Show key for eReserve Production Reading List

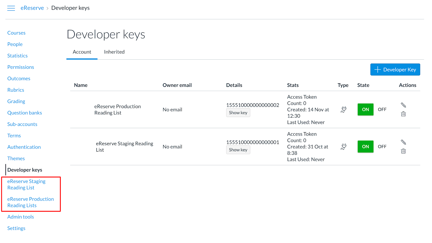point(238,113)
